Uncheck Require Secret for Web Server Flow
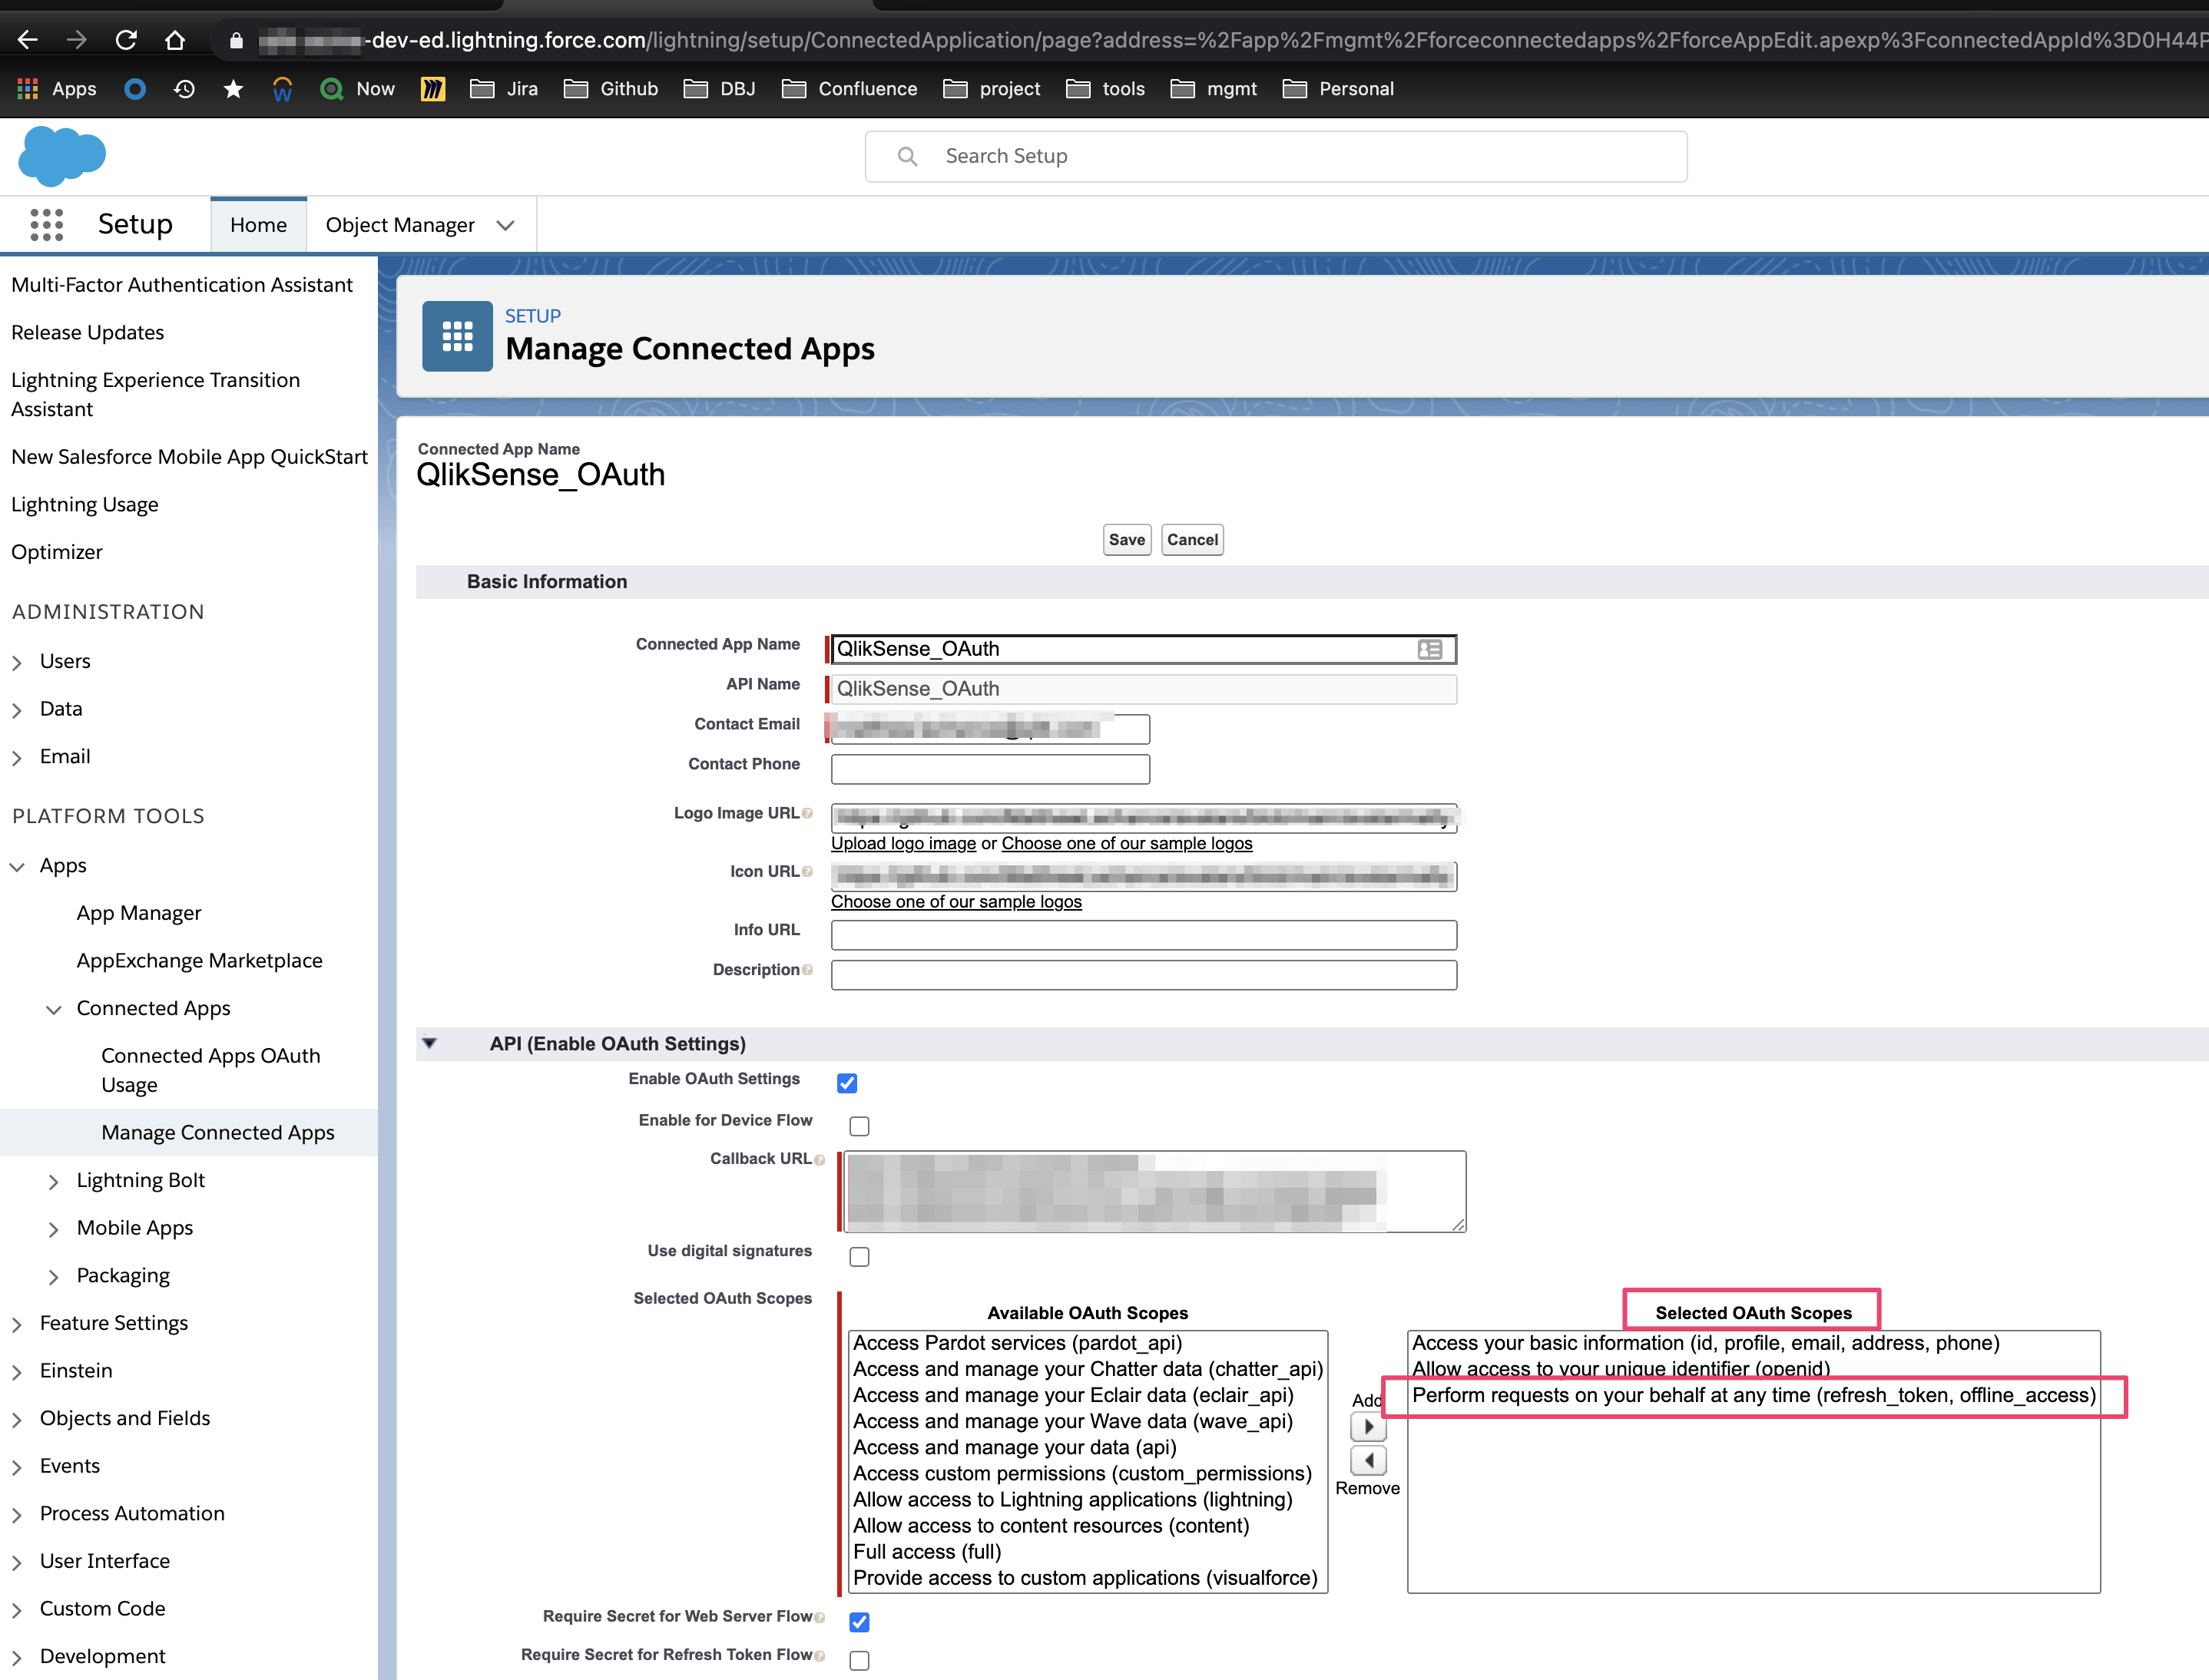Viewport: 2209px width, 1680px height. (859, 1622)
